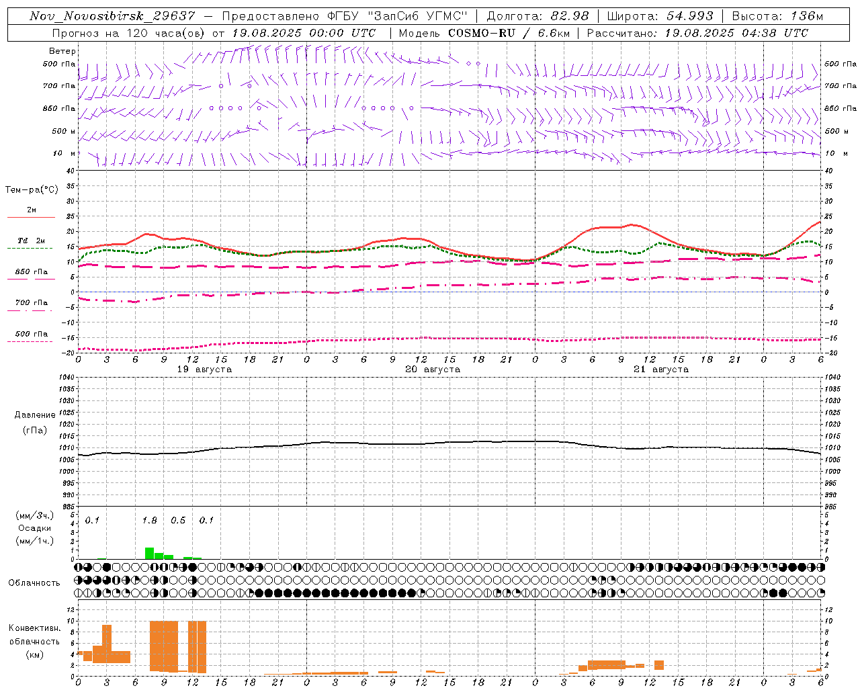
Task: Click the "Облачность" cloud cover label
Action: tap(34, 583)
